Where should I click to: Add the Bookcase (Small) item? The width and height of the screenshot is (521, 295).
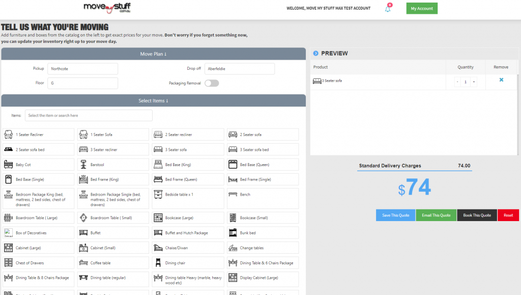click(x=263, y=218)
